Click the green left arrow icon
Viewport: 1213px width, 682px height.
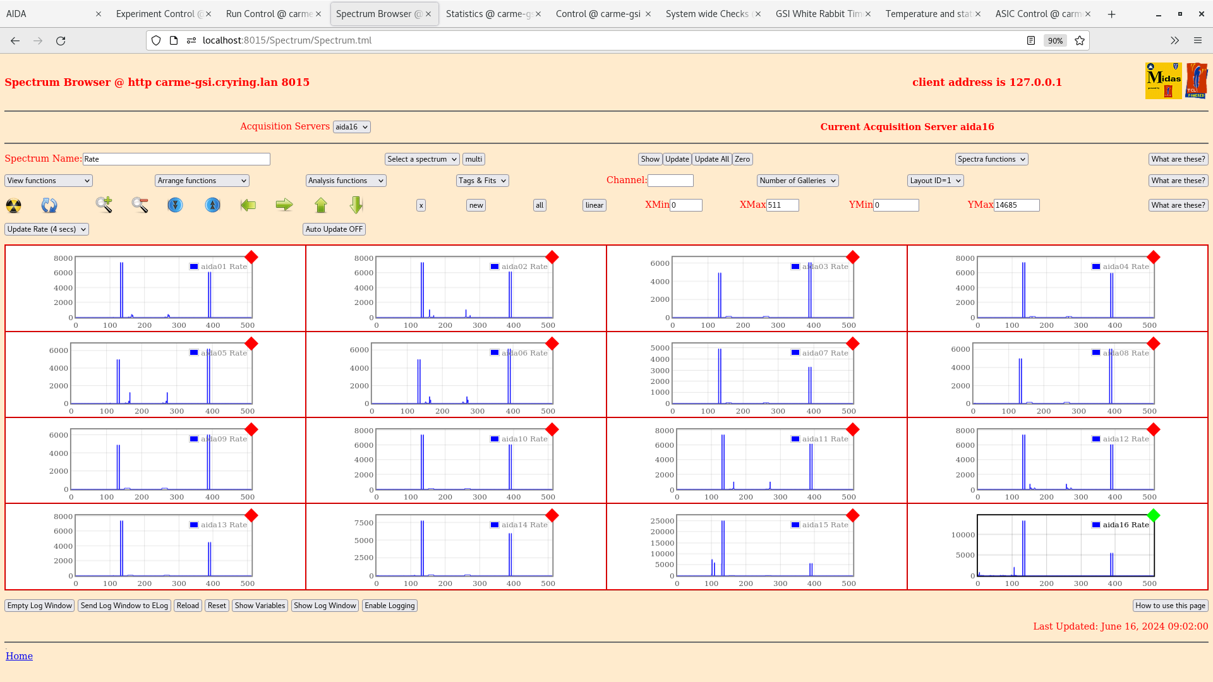click(x=248, y=205)
